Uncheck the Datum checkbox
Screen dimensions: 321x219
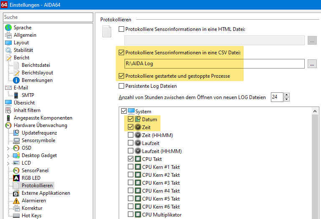[x=130, y=119]
